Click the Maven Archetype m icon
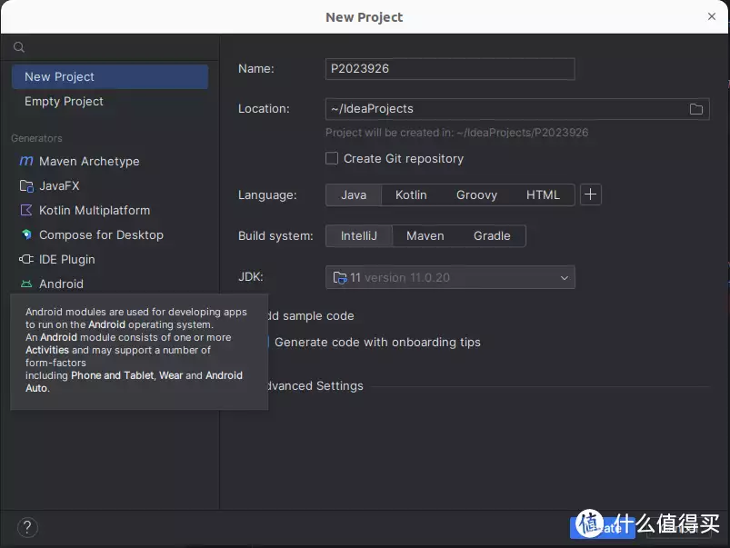The width and height of the screenshot is (730, 548). [x=26, y=161]
